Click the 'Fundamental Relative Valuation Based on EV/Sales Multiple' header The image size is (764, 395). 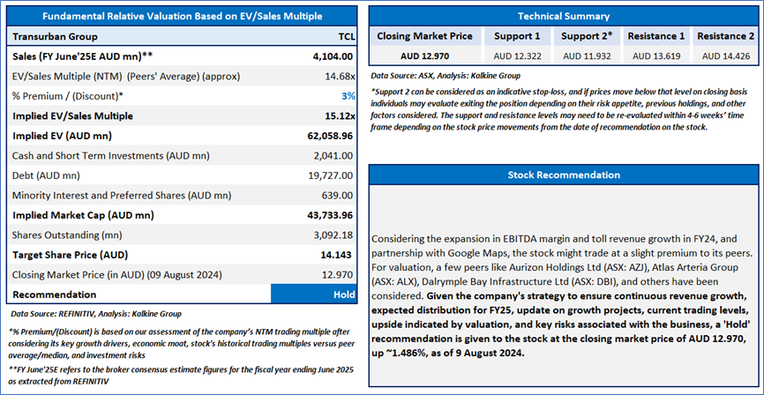pos(182,16)
